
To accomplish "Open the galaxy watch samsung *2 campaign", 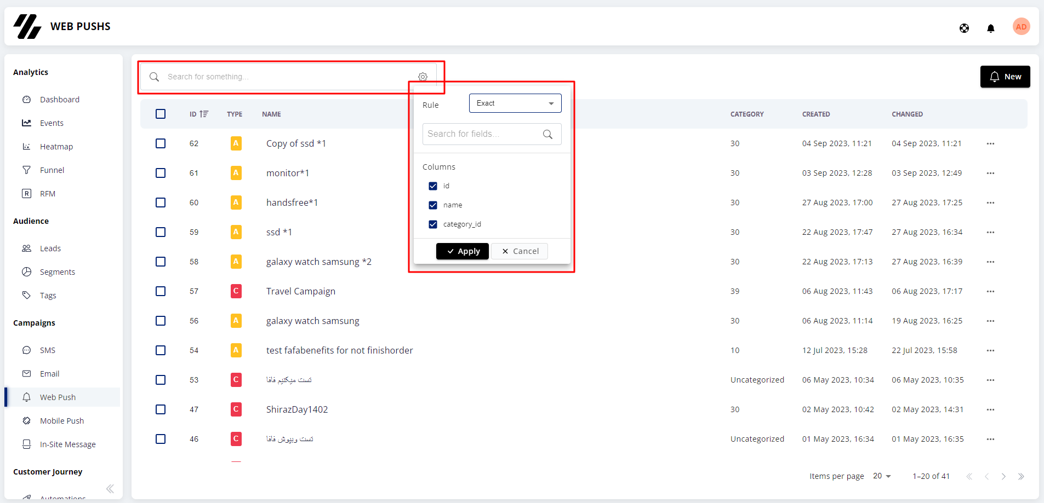I will [319, 262].
